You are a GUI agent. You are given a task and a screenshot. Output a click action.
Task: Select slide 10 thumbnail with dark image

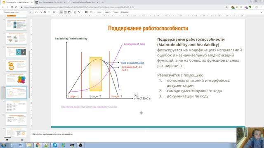pos(16,52)
